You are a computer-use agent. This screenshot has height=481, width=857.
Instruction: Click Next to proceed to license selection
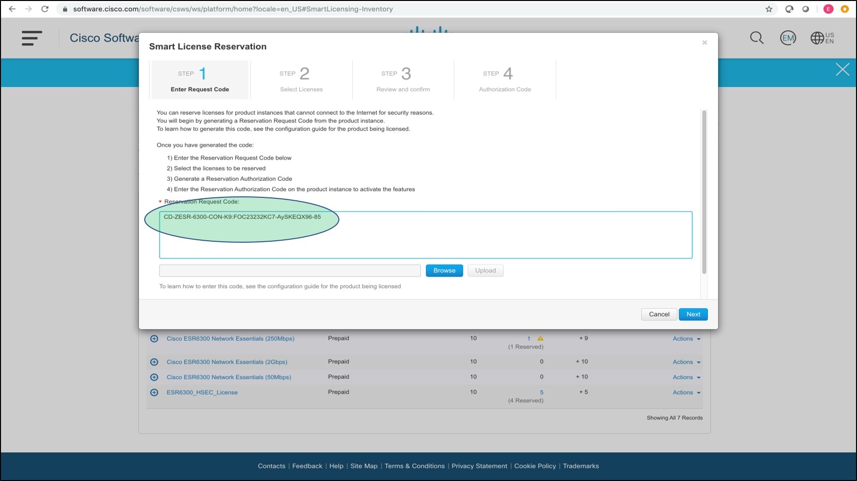click(693, 314)
